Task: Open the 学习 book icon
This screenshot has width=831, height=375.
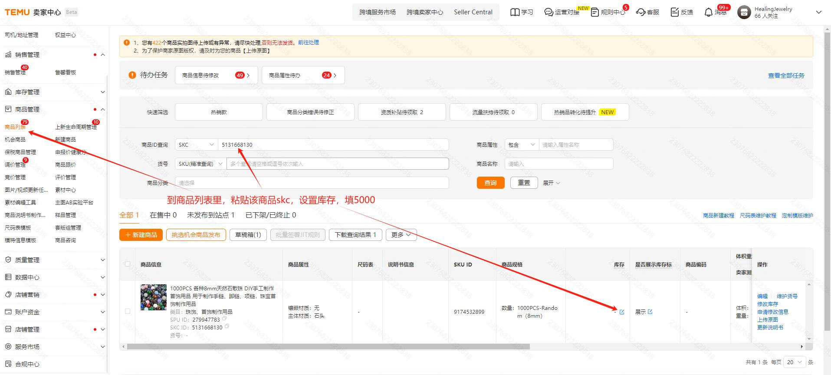Action: [x=515, y=12]
